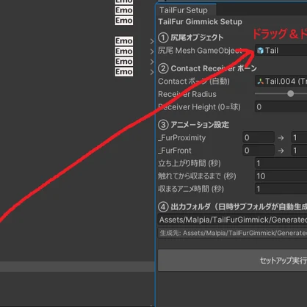Focus the Receiver Height value field

[281, 106]
